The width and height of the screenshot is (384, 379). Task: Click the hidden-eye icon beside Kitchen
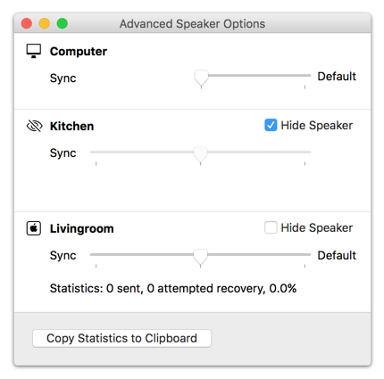coord(35,126)
